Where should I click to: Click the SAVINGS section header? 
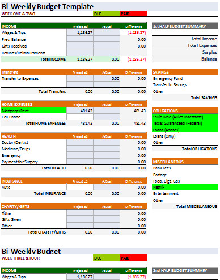click(x=185, y=72)
